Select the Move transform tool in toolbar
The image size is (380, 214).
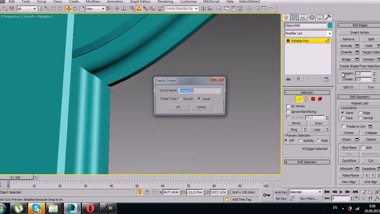pos(69,9)
